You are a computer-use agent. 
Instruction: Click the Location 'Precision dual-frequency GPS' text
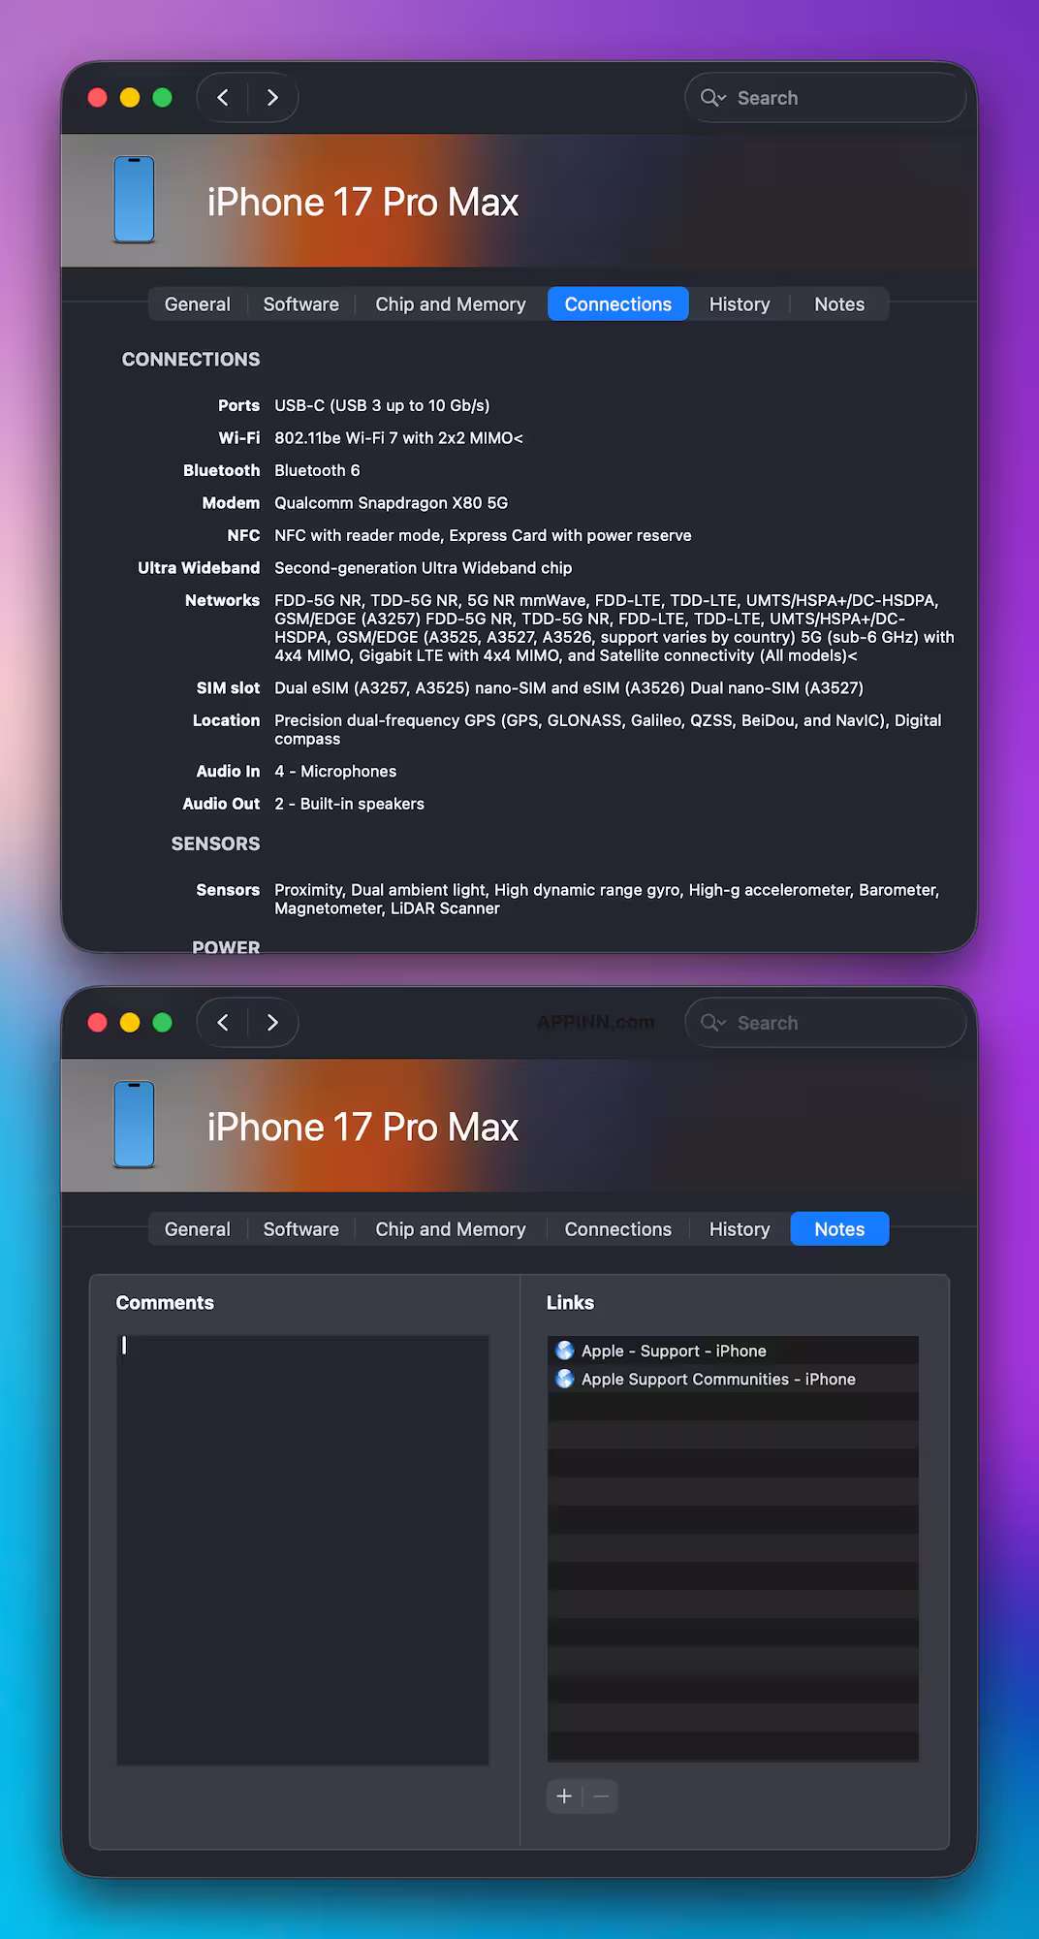pyautogui.click(x=608, y=729)
